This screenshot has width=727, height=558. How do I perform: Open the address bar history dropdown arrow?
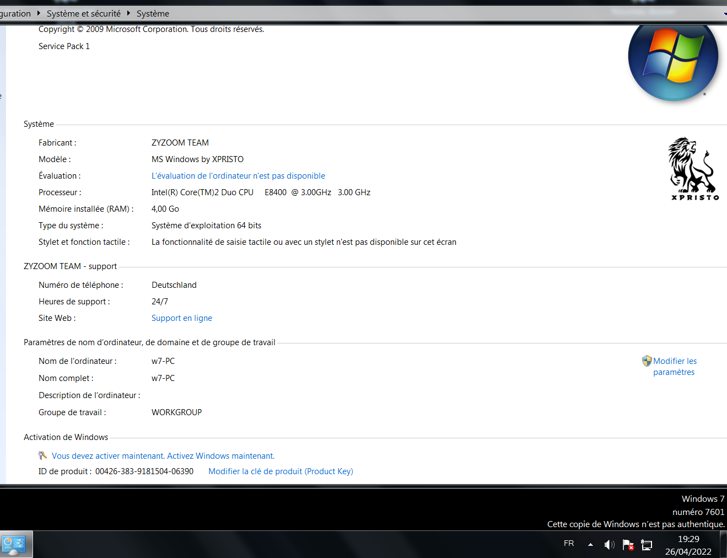(724, 14)
